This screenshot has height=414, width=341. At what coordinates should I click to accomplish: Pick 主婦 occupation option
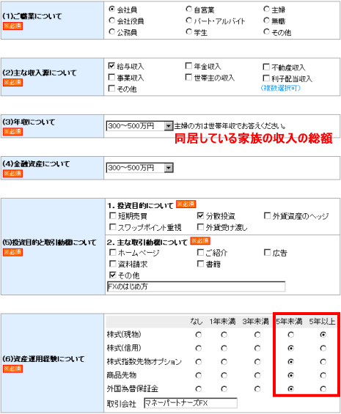click(266, 10)
